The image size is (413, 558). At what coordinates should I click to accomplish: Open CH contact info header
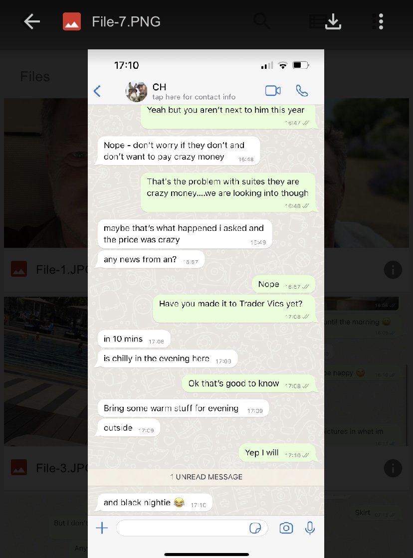click(194, 91)
